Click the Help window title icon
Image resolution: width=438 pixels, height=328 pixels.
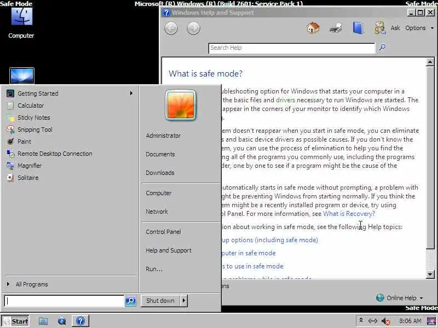[x=166, y=13]
